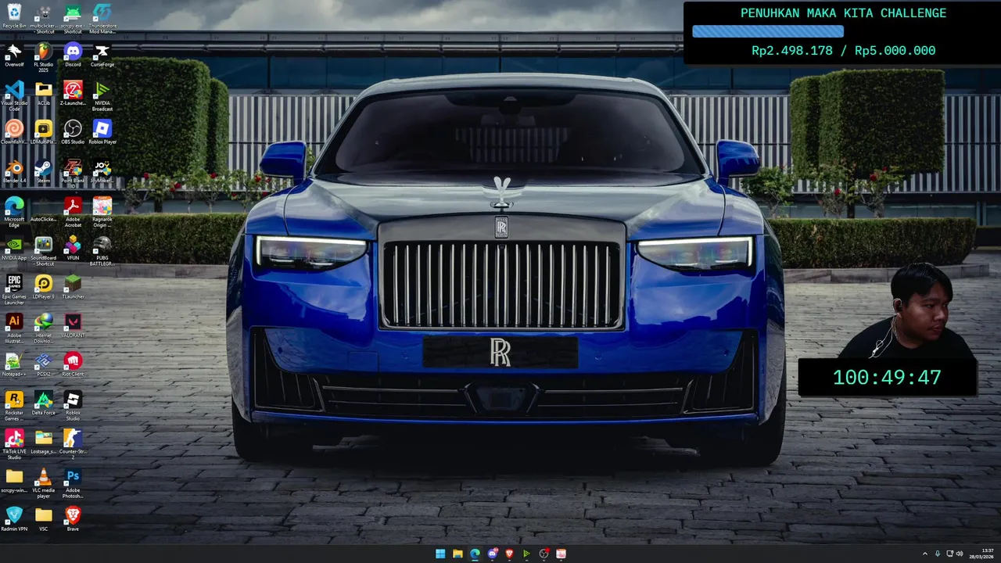
Task: Open Thunderstore Mod Manager desktop icon
Action: (x=102, y=14)
